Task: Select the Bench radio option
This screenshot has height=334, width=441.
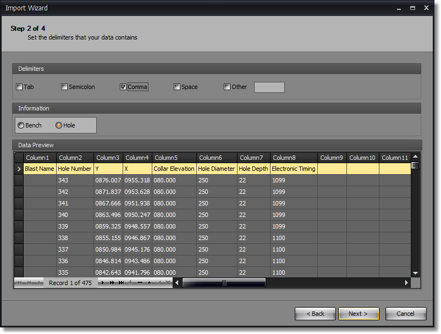Action: 21,125
